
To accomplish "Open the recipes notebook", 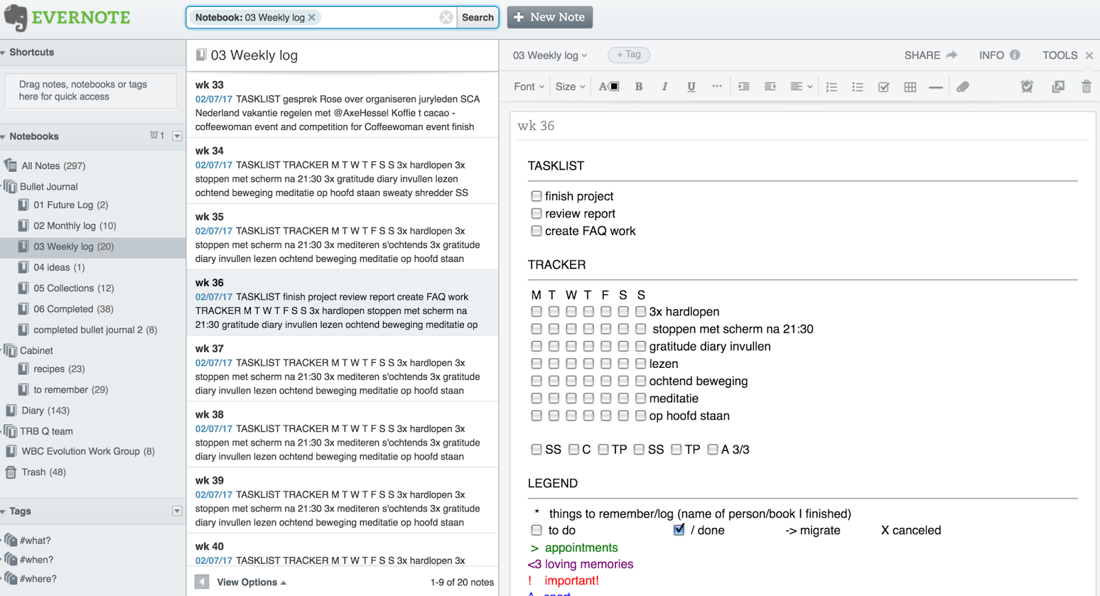I will pyautogui.click(x=59, y=369).
